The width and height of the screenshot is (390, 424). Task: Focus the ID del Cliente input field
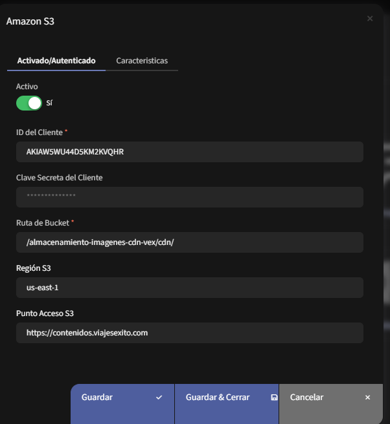(189, 152)
